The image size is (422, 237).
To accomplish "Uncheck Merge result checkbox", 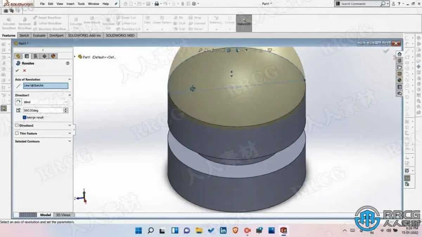I will point(25,118).
